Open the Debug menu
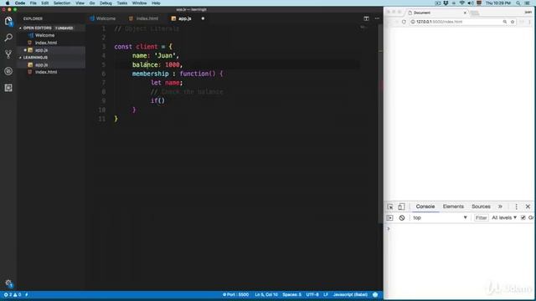The width and height of the screenshot is (536, 301). pyautogui.click(x=106, y=3)
